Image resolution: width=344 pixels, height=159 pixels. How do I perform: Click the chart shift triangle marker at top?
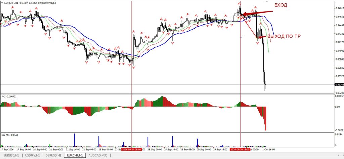coord(267,1)
